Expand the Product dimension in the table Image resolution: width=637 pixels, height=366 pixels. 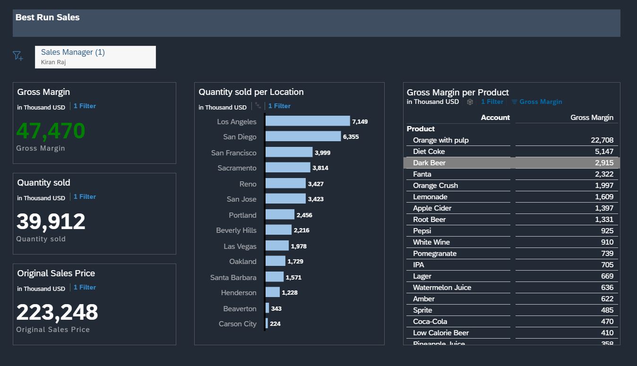pos(421,128)
